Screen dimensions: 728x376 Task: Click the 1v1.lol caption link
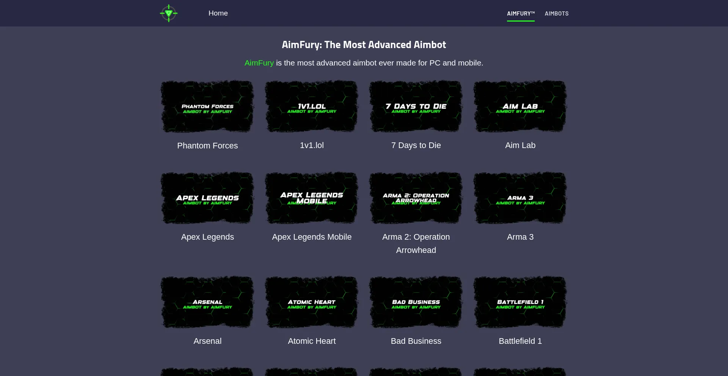point(312,145)
